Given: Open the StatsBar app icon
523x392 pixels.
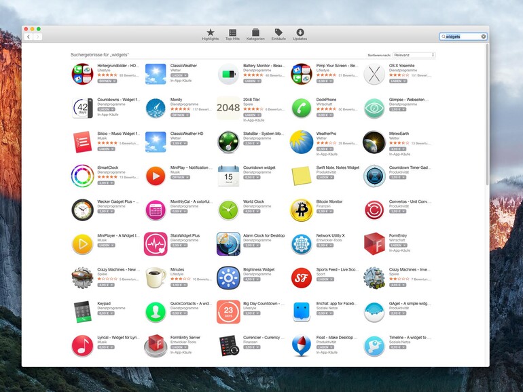Looking at the screenshot, I should click(228, 142).
